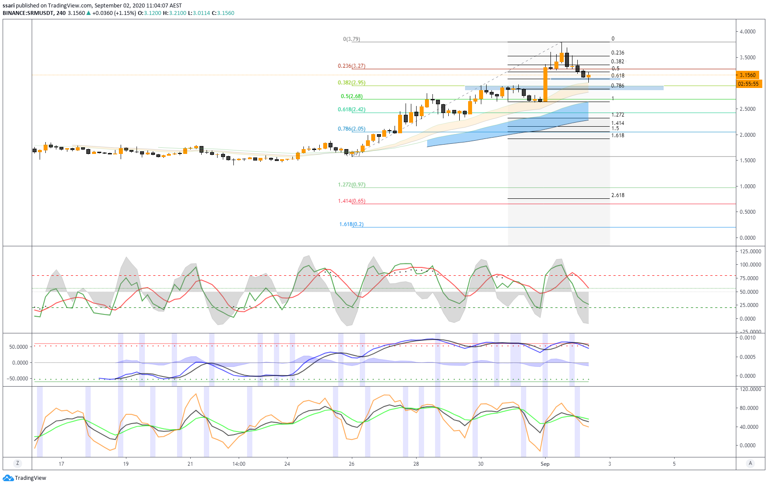Click the A auto-scale button
This screenshot has height=486, width=768.
coord(750,463)
